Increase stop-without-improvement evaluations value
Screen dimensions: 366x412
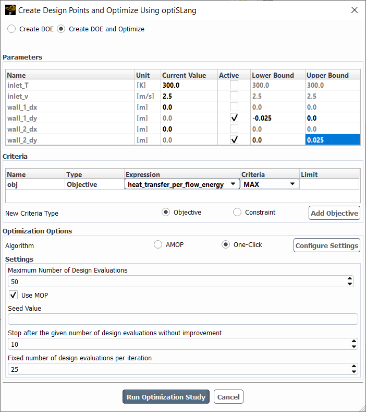tap(353, 341)
